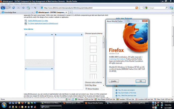The height and width of the screenshot is (109, 174).
Task: Open the tab list dropdown arrow
Action: [173, 12]
